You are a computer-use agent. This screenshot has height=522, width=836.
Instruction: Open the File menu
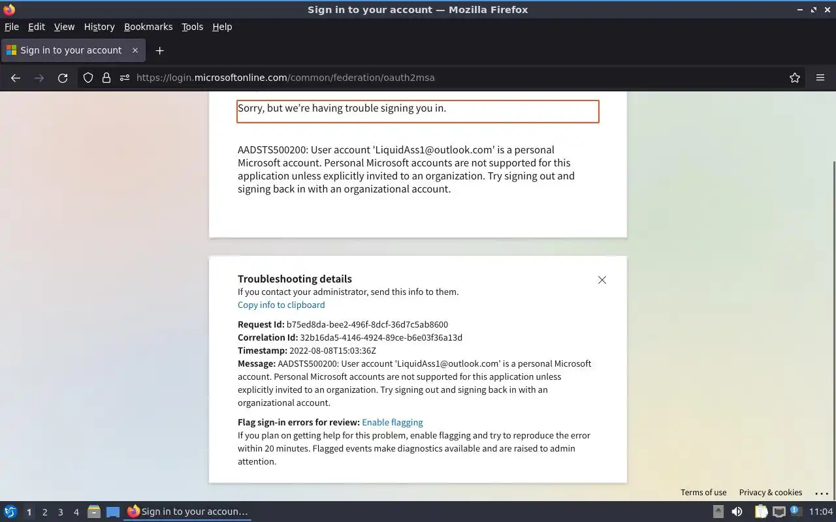(12, 27)
